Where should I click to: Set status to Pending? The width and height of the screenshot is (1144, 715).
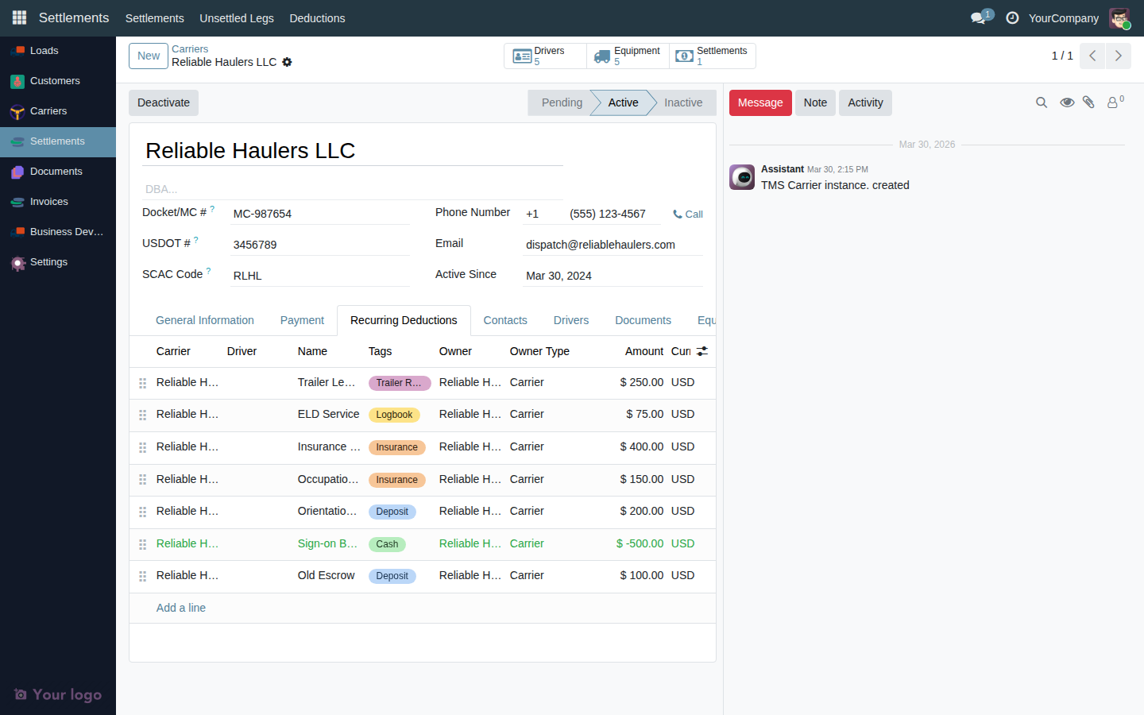coord(562,102)
